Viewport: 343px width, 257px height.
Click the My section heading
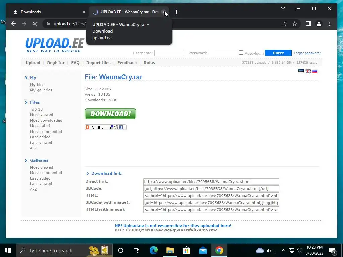pyautogui.click(x=33, y=78)
